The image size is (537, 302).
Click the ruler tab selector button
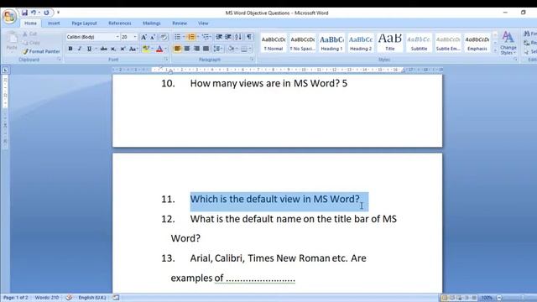5,70
